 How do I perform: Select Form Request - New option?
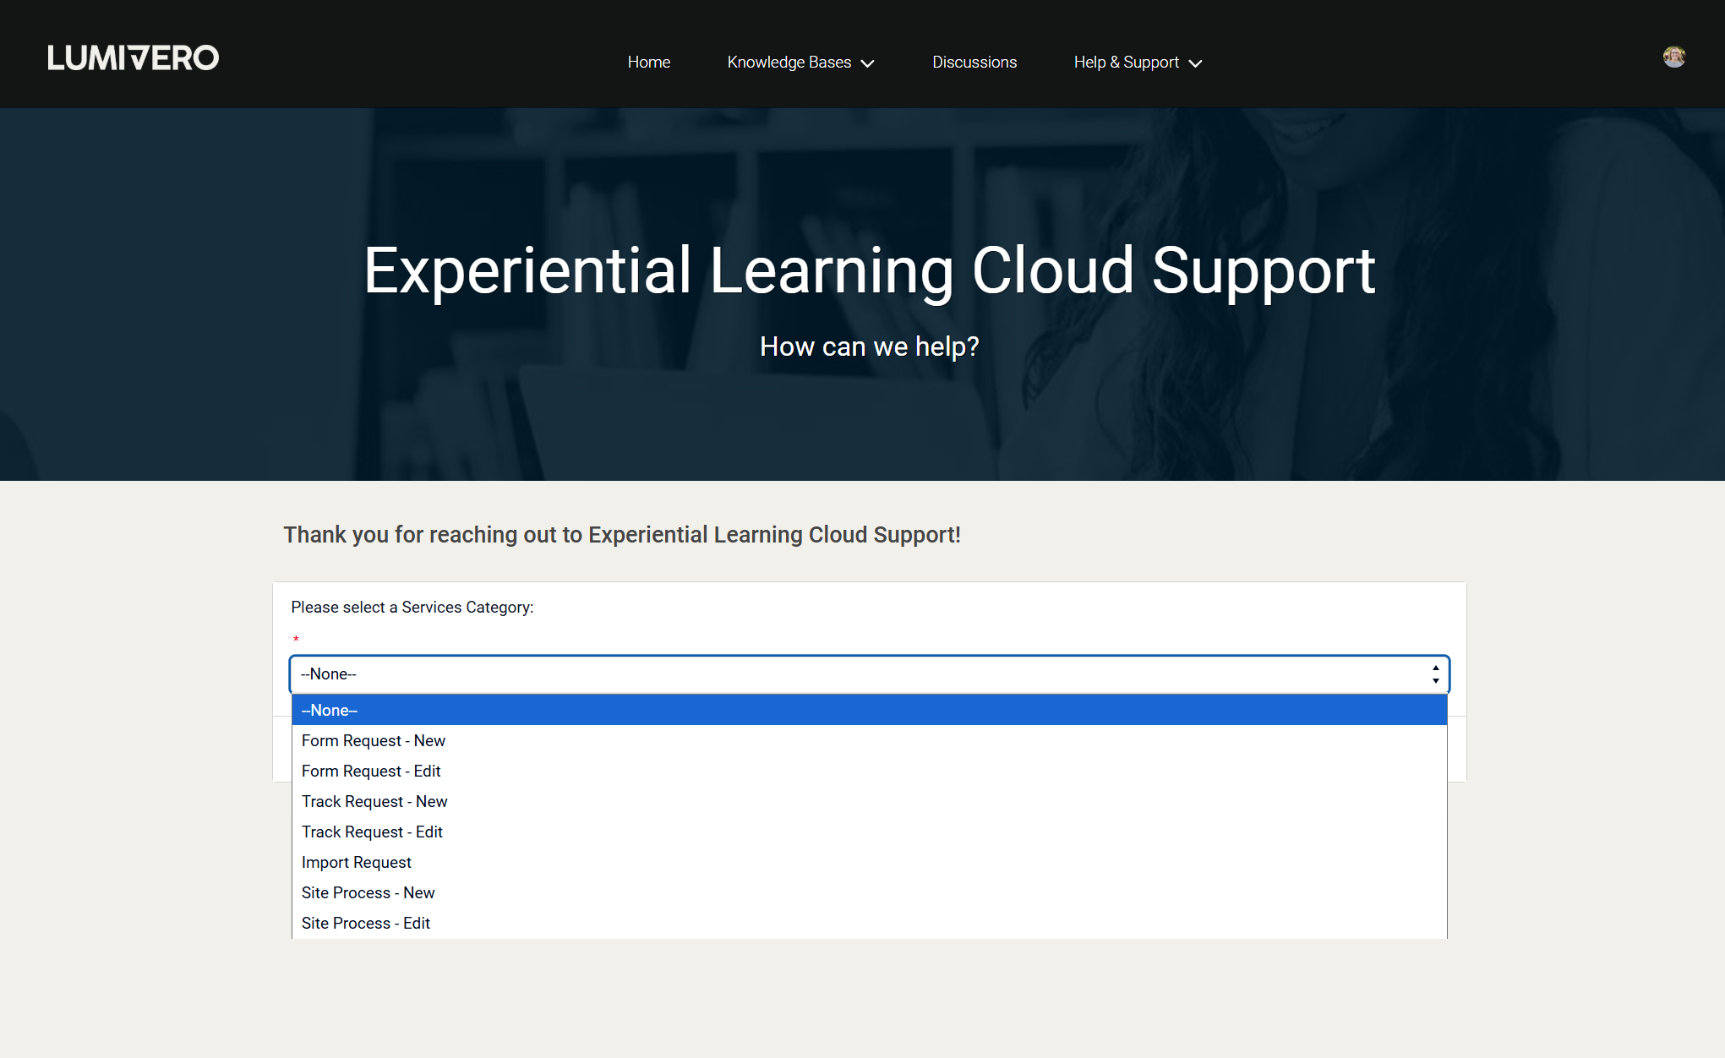click(869, 740)
